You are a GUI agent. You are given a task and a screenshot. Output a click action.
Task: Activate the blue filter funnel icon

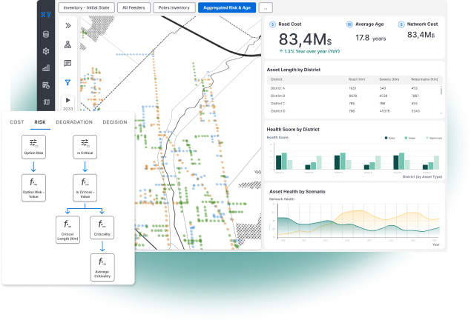point(68,82)
